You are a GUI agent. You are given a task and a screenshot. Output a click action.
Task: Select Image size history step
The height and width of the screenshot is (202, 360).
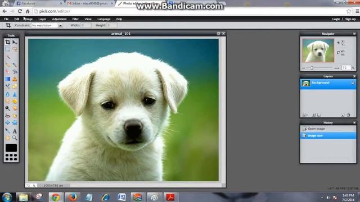[328, 136]
